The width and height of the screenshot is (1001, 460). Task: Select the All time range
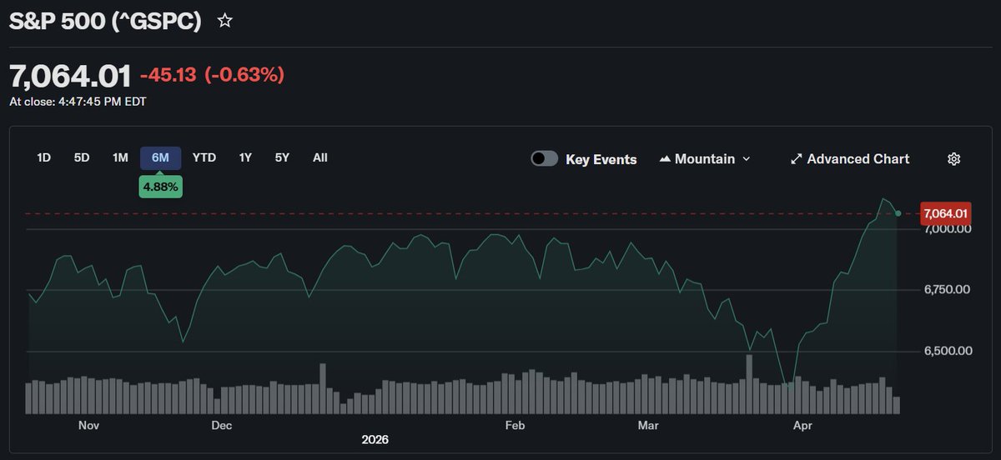(320, 157)
